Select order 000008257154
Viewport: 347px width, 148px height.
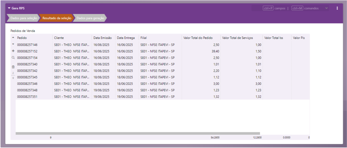tap(27, 58)
